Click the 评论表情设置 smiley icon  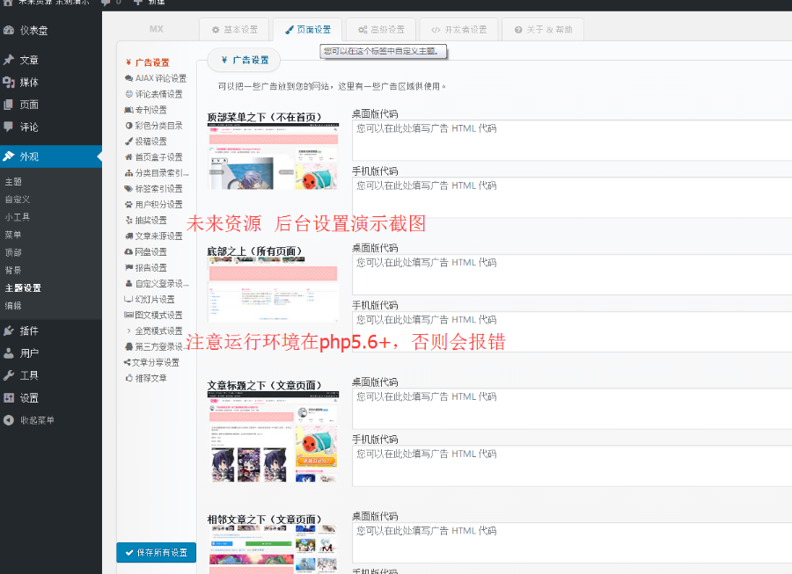pos(128,94)
